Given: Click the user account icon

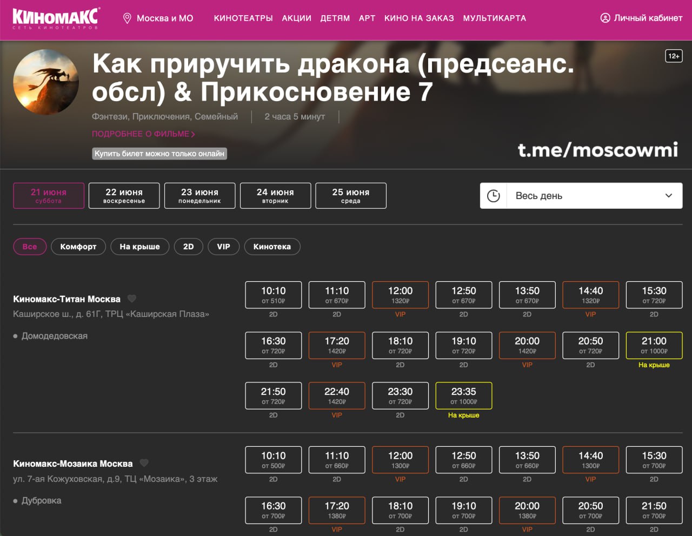Looking at the screenshot, I should click(605, 18).
